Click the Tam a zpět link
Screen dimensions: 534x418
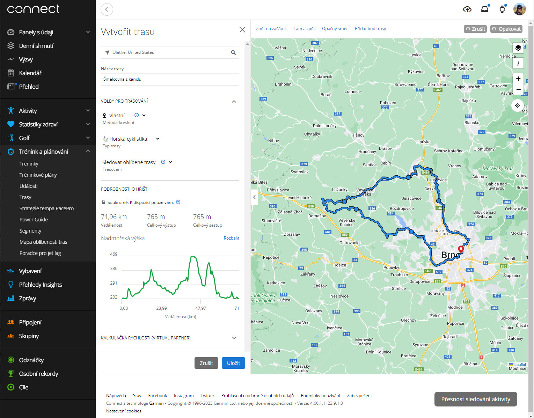pos(304,29)
